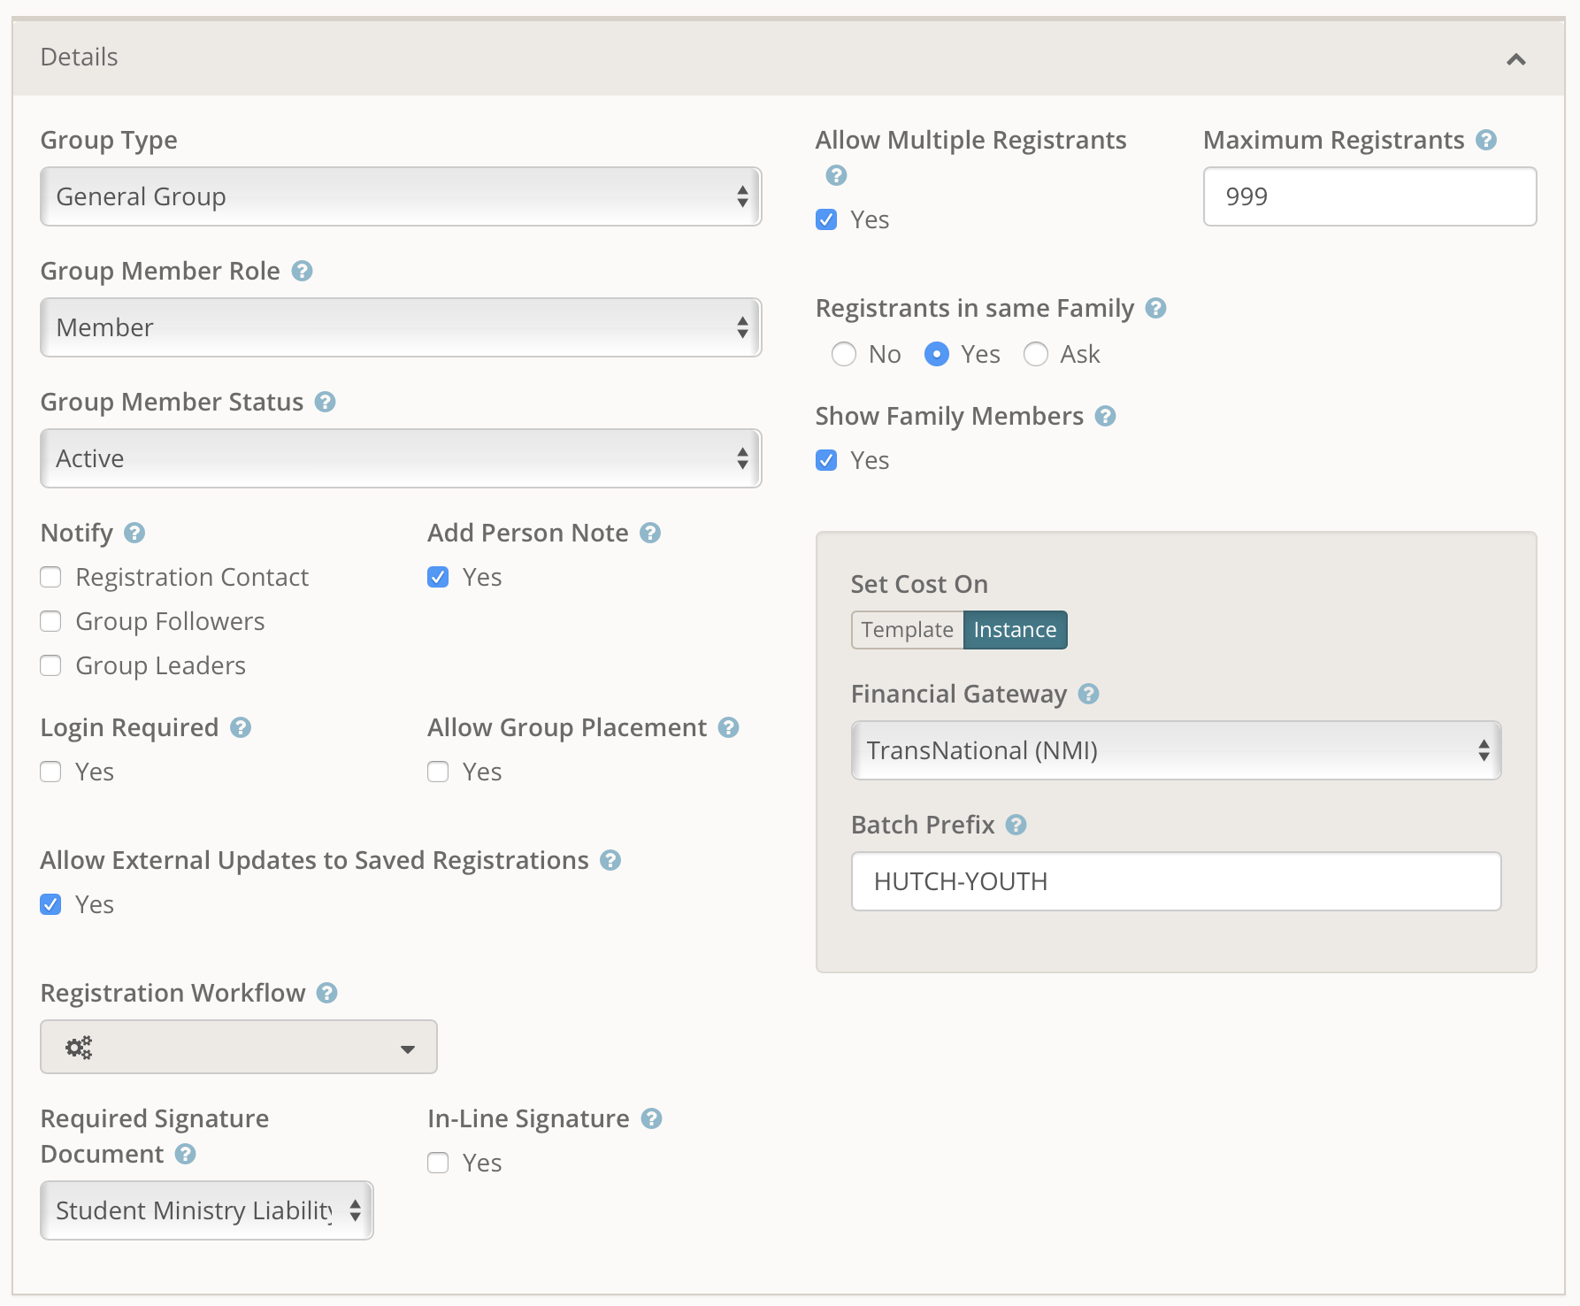The width and height of the screenshot is (1580, 1306).
Task: Click the Batch Prefix text field
Action: (1176, 881)
